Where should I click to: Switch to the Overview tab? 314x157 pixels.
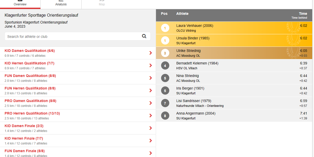[20, 4]
